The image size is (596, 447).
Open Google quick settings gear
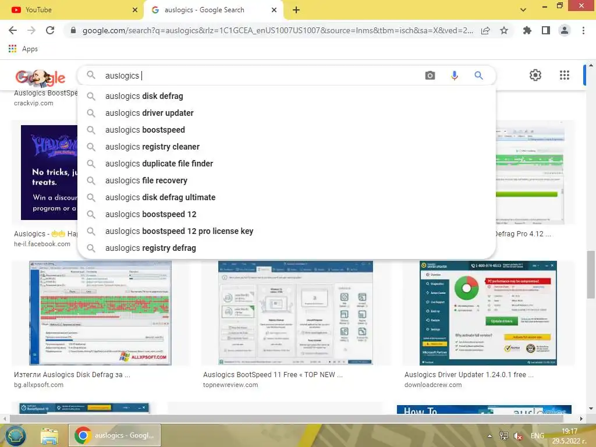(535, 75)
